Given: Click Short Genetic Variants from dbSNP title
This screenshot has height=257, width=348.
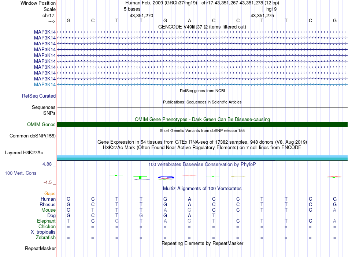Looking at the screenshot, I should coord(202,131).
